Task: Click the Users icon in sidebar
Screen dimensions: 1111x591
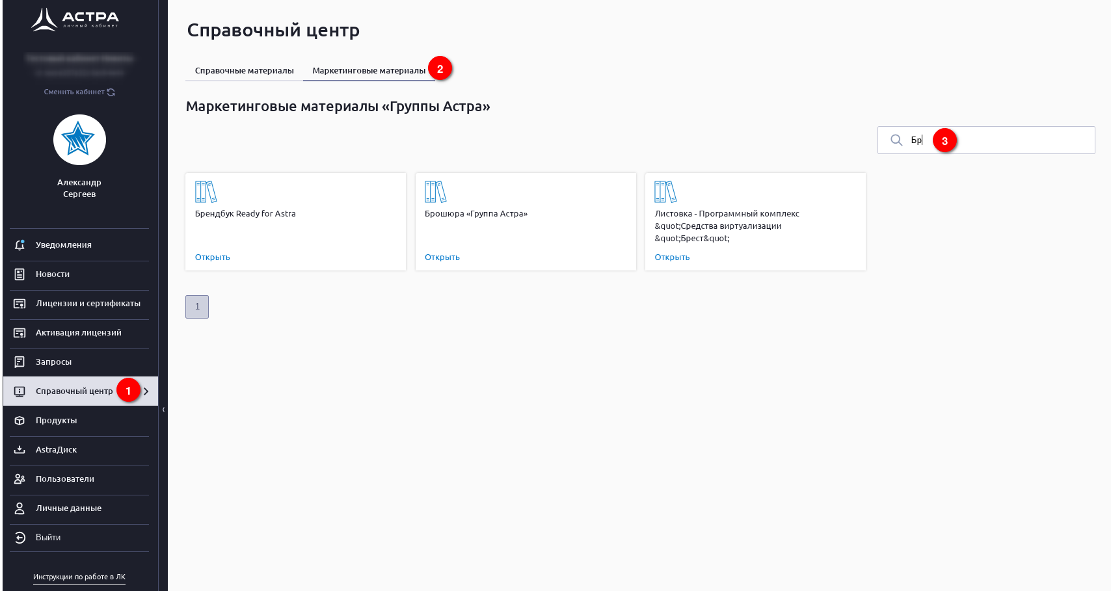Action: 20,479
